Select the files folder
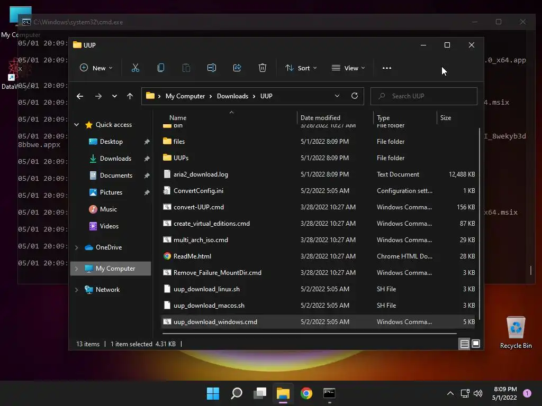Image resolution: width=542 pixels, height=406 pixels. coord(319,141)
